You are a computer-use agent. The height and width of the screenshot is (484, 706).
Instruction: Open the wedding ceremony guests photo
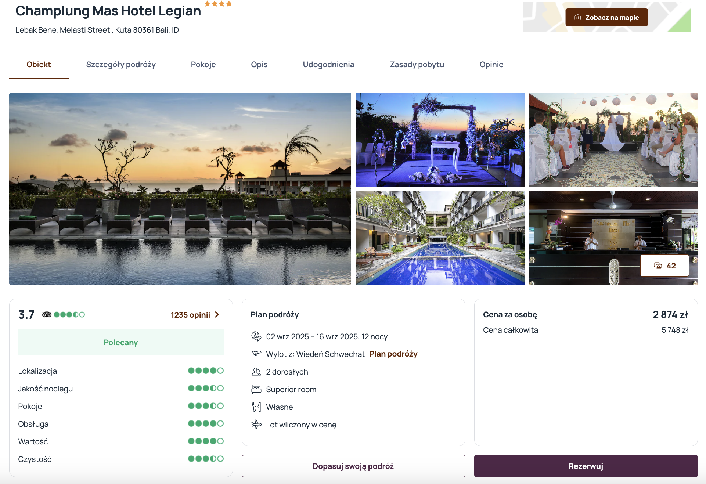[x=613, y=140]
